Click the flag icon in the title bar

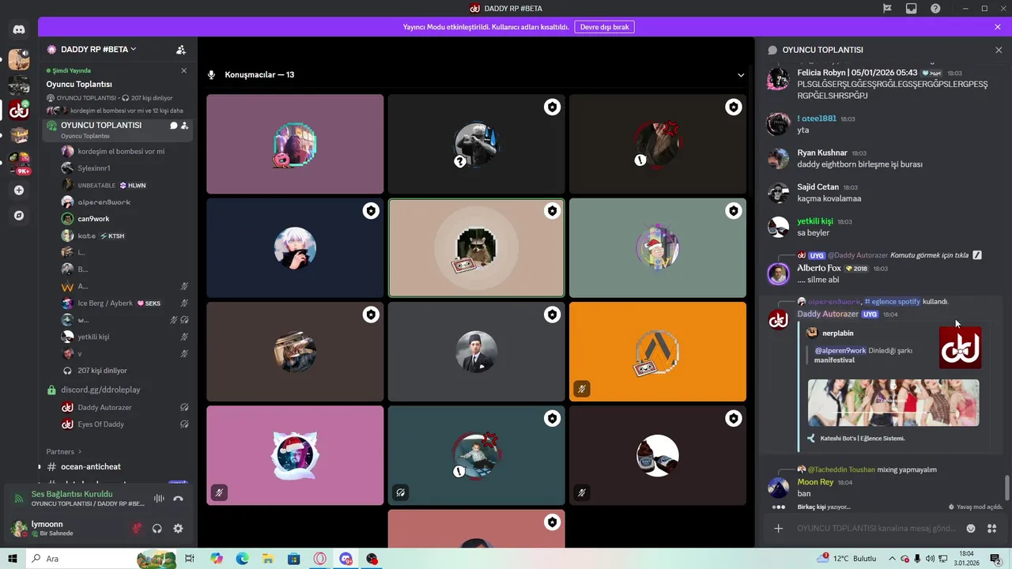tap(887, 8)
